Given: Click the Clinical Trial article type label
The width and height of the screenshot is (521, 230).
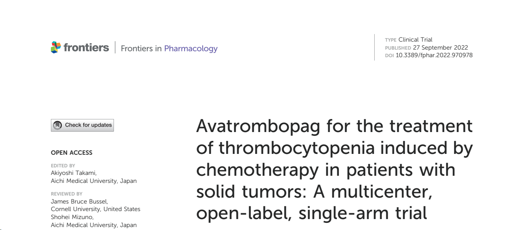Looking at the screenshot, I should 415,40.
